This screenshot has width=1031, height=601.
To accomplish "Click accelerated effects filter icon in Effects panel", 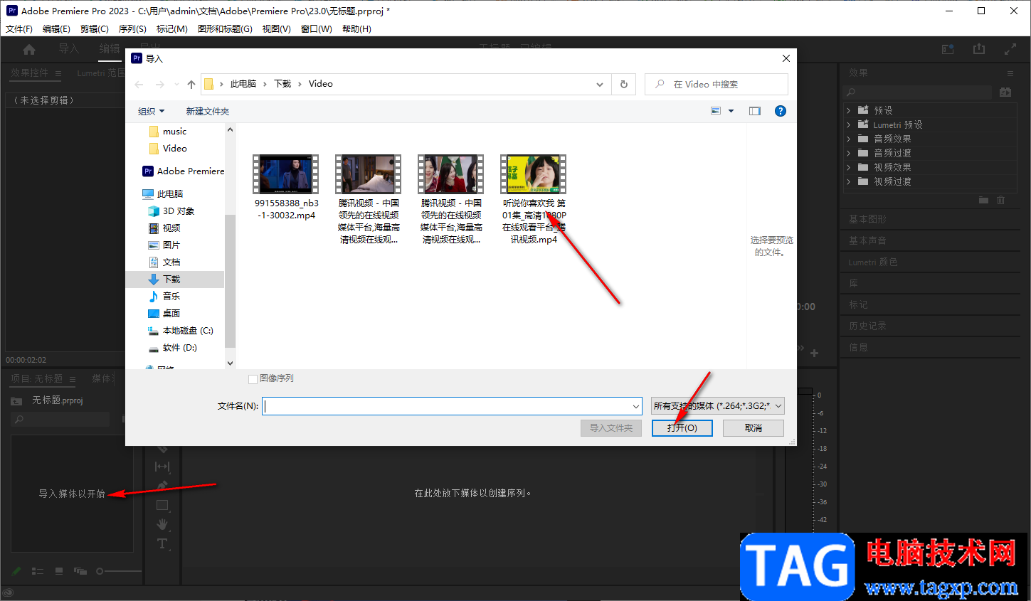I will 1005,92.
